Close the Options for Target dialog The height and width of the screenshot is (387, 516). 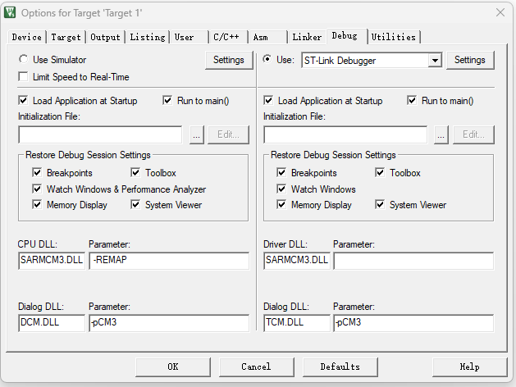point(500,13)
